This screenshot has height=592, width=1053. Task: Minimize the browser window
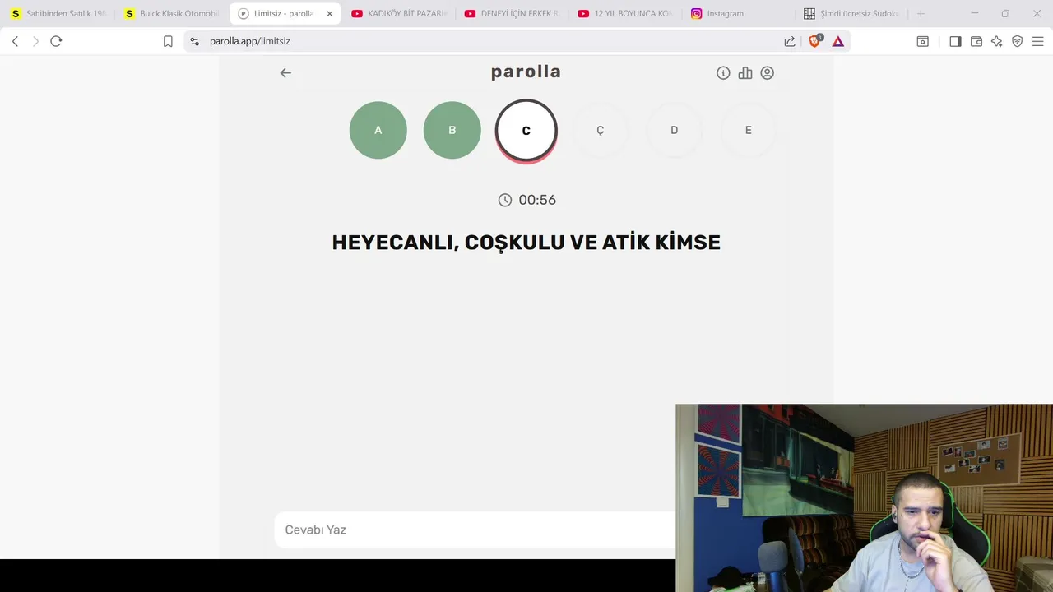click(975, 13)
